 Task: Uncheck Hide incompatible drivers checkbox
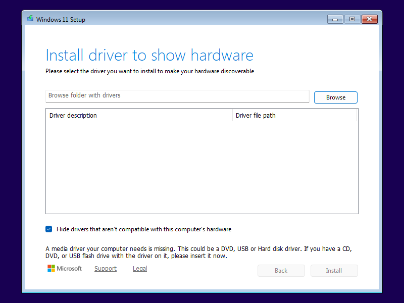coord(48,229)
